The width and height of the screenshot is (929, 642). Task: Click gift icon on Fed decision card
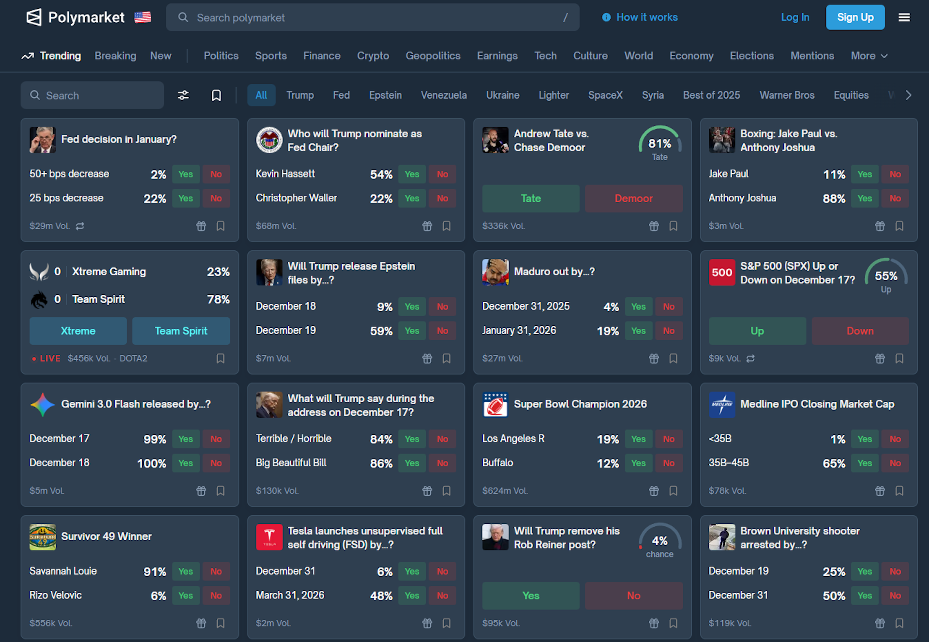201,226
